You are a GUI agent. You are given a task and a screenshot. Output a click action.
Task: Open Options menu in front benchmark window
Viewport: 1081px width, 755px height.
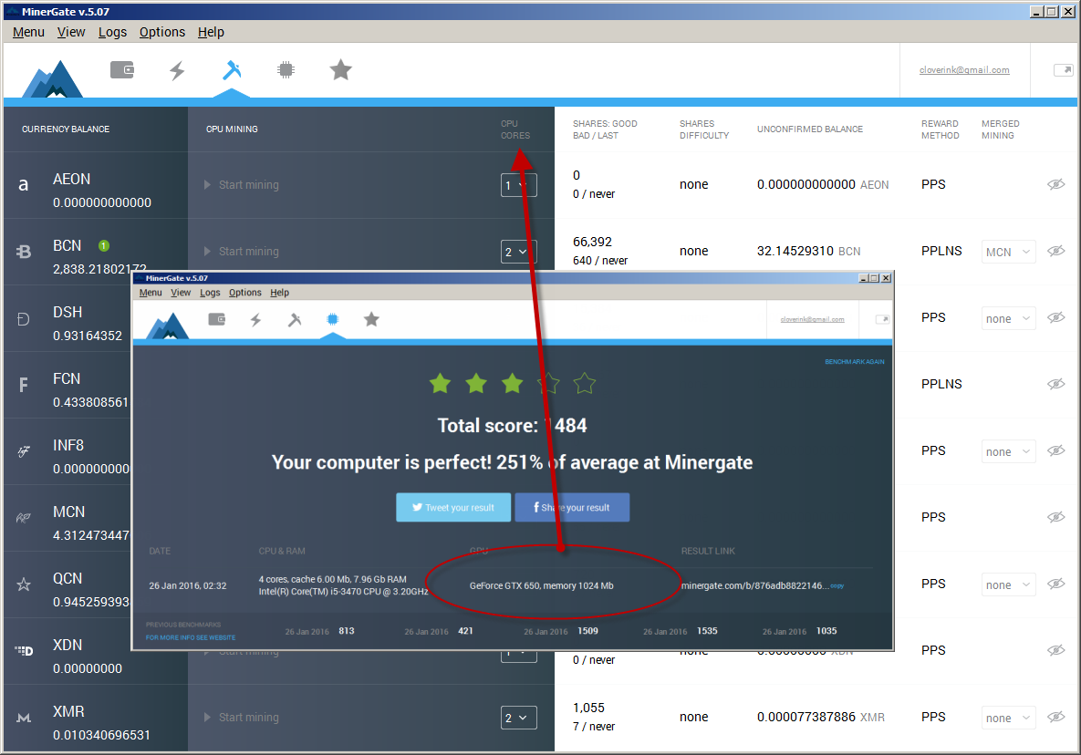(244, 293)
